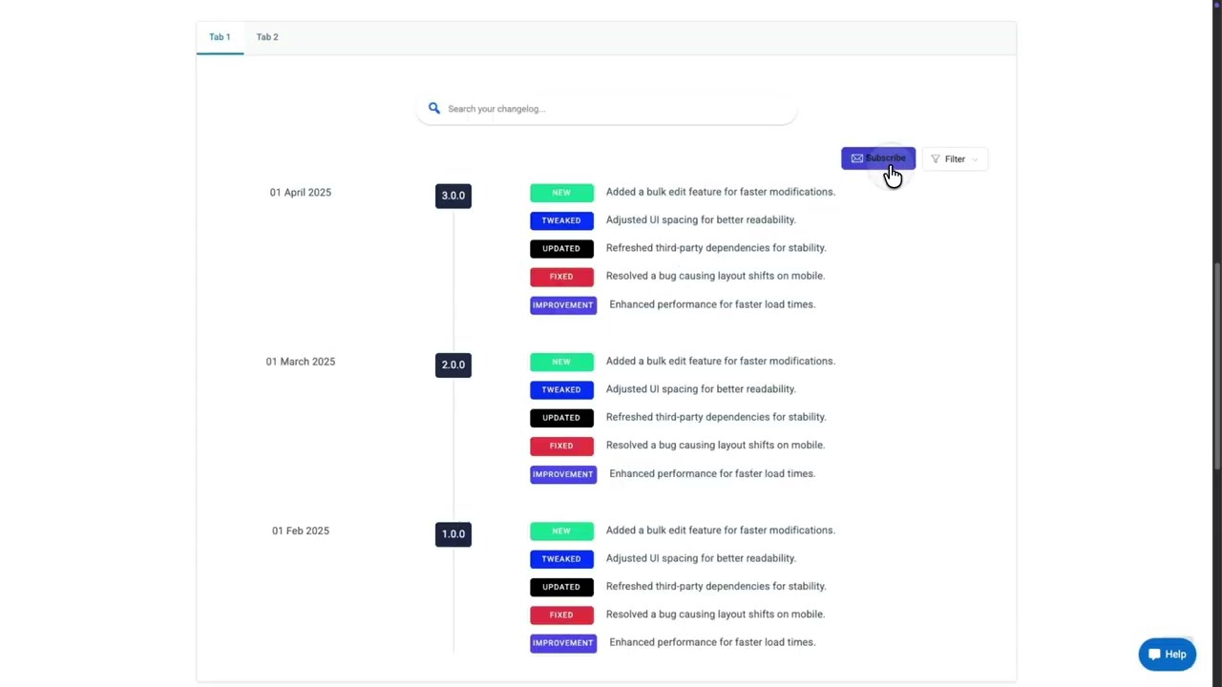Click 'Added a bulk edit feature' text in 3.0.0
This screenshot has height=687, width=1222.
721,192
